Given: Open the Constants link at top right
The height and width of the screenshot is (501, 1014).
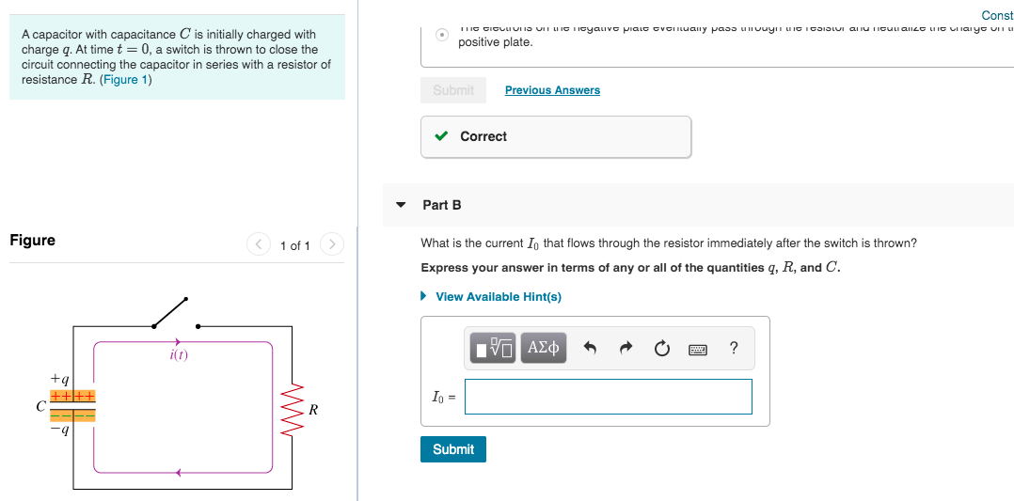Looking at the screenshot, I should tap(997, 16).
